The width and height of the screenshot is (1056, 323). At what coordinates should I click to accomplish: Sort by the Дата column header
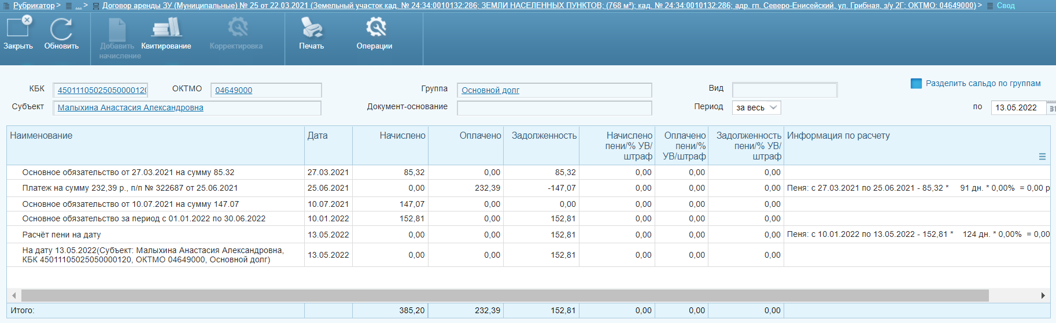[x=328, y=146]
